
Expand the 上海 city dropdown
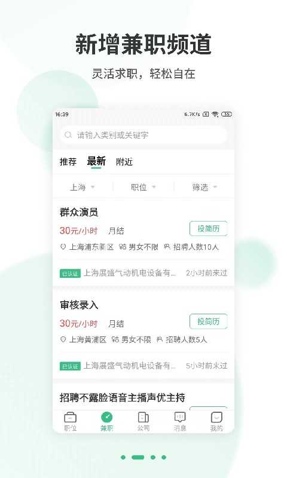point(83,187)
